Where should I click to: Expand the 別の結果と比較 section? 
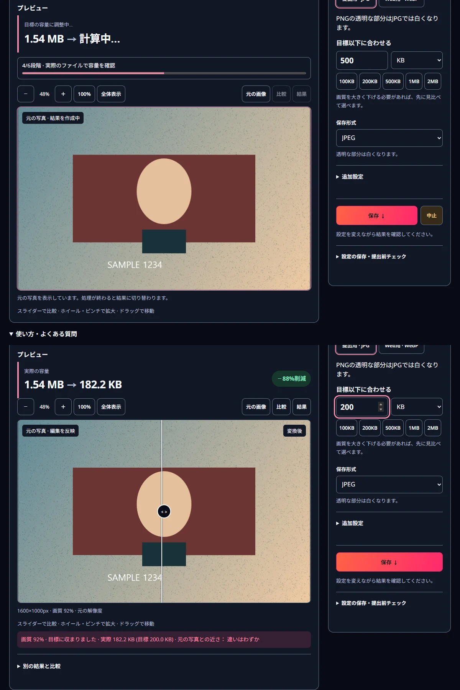point(39,666)
